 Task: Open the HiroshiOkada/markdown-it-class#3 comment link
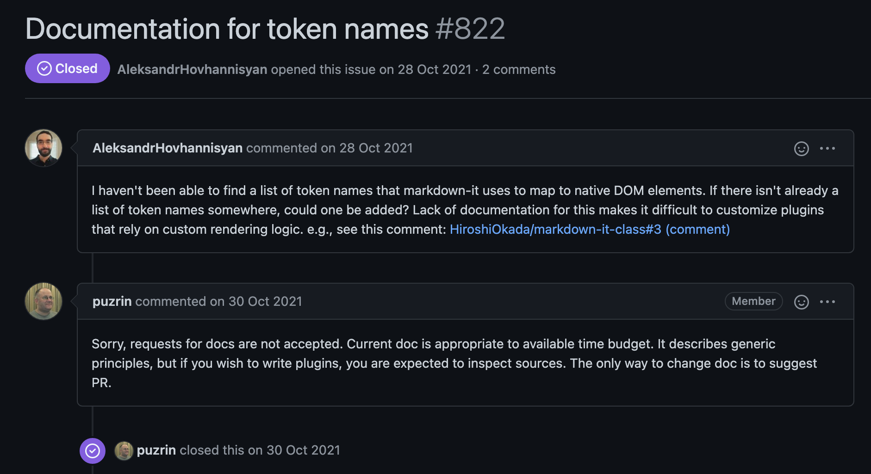pos(589,229)
